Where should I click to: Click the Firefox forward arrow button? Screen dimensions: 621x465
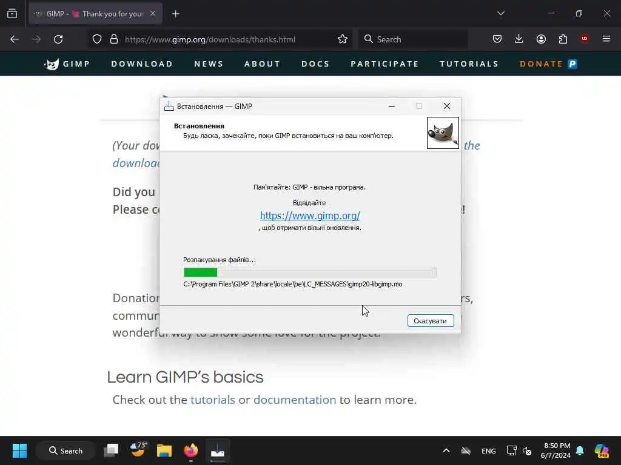coord(36,39)
